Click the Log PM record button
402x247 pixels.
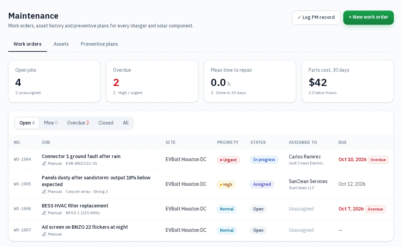coord(316,17)
